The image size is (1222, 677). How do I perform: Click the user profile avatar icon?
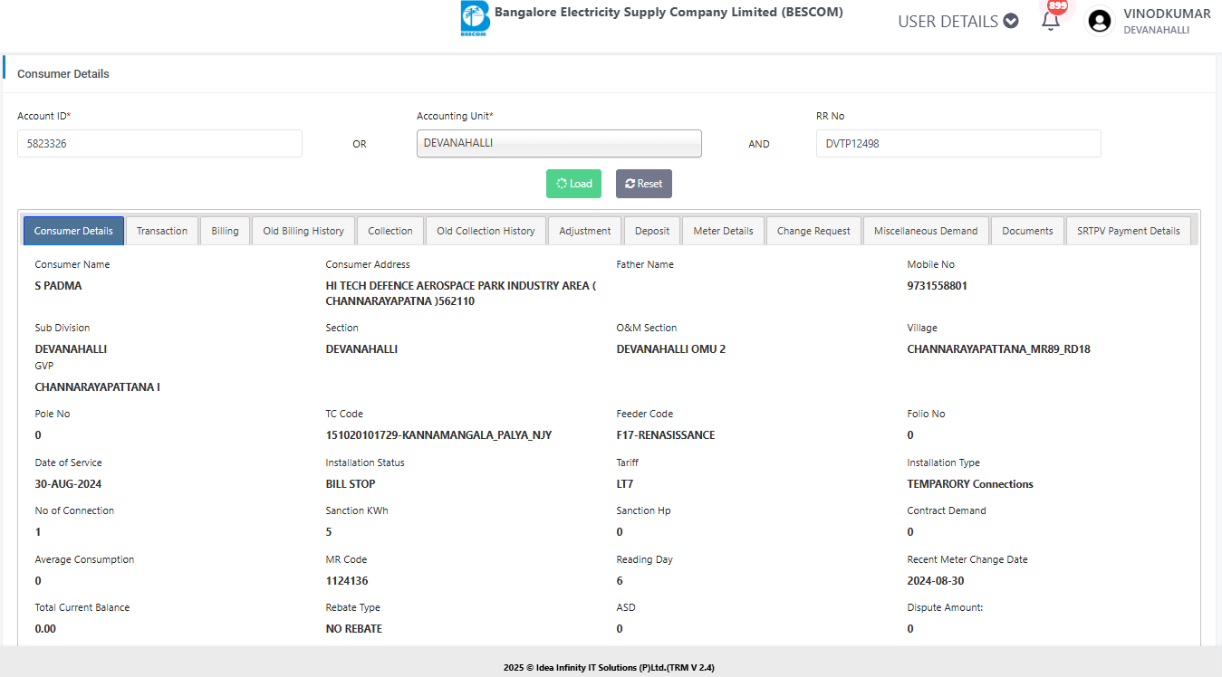click(1099, 21)
